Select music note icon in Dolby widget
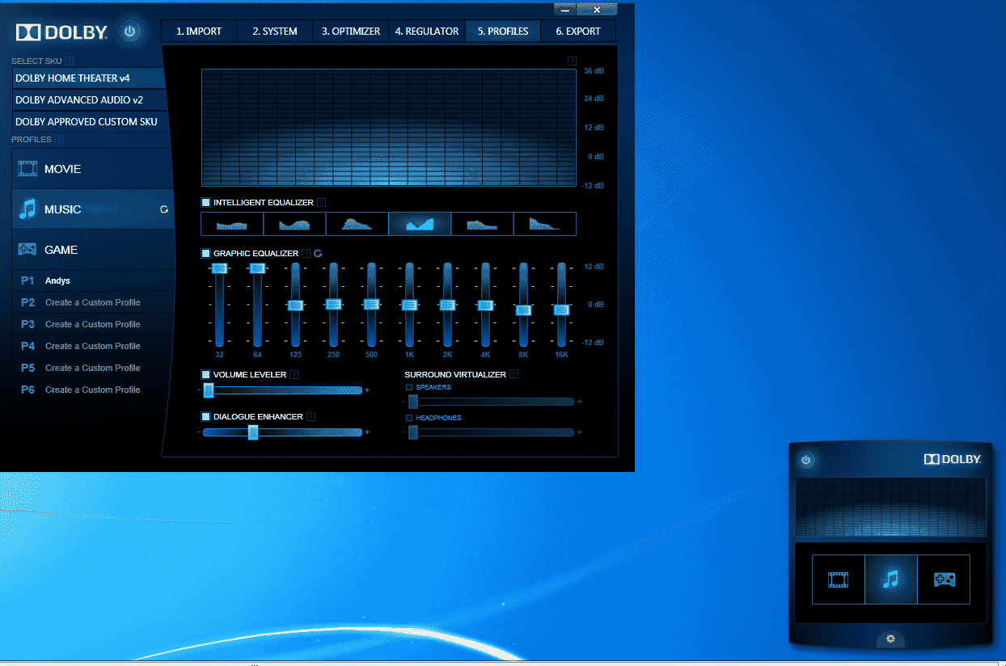Viewport: 1006px width, 666px height. (891, 580)
